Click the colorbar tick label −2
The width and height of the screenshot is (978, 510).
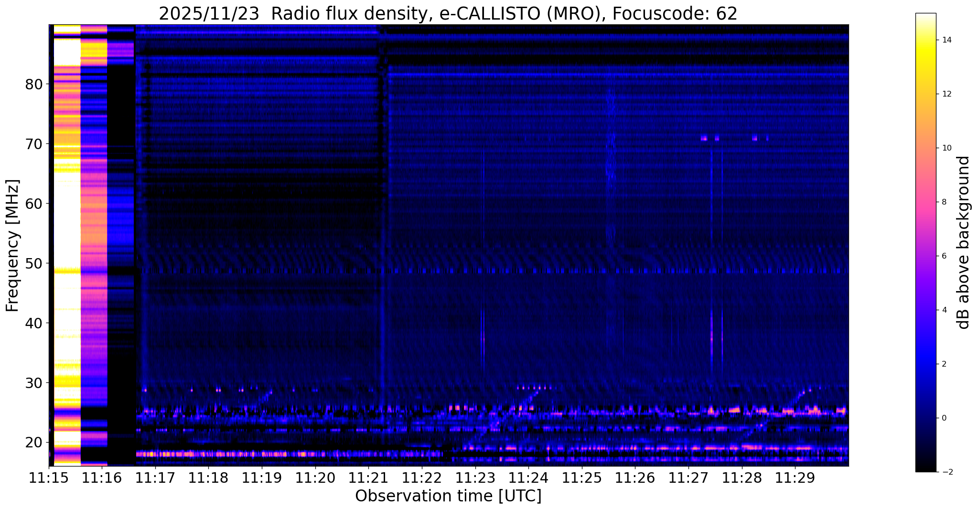(946, 472)
